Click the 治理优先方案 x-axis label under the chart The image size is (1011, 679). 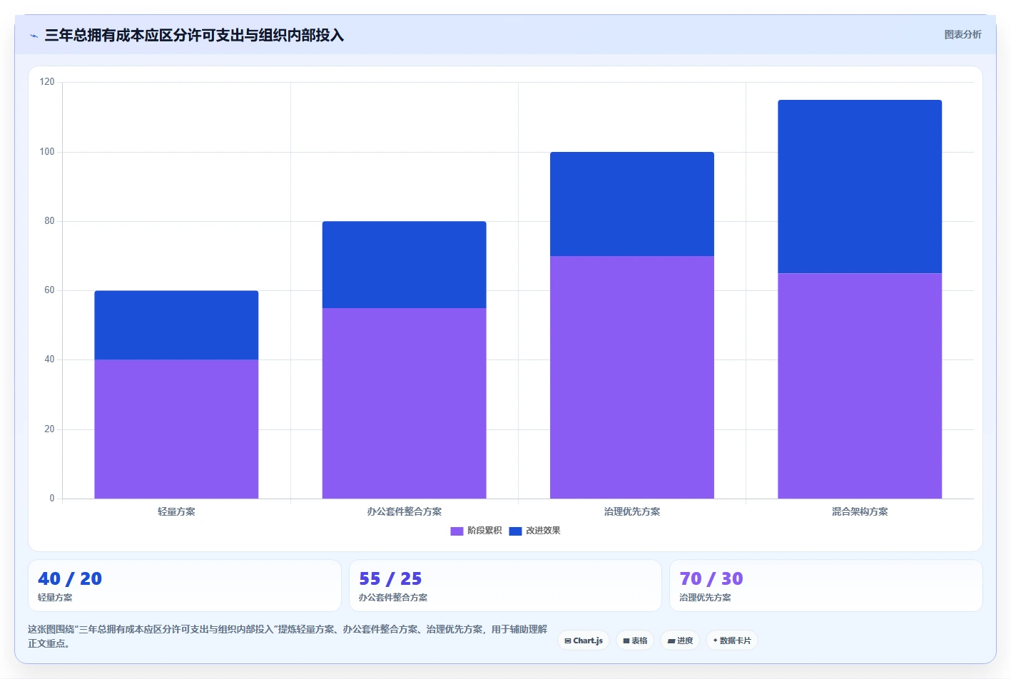pos(632,511)
